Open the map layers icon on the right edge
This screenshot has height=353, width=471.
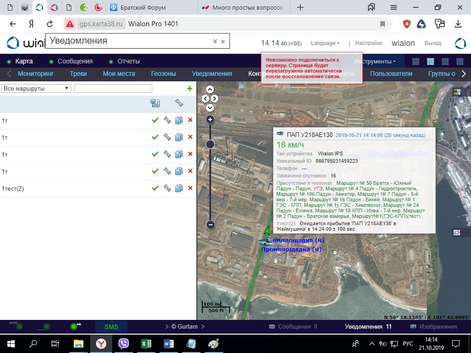[x=457, y=92]
